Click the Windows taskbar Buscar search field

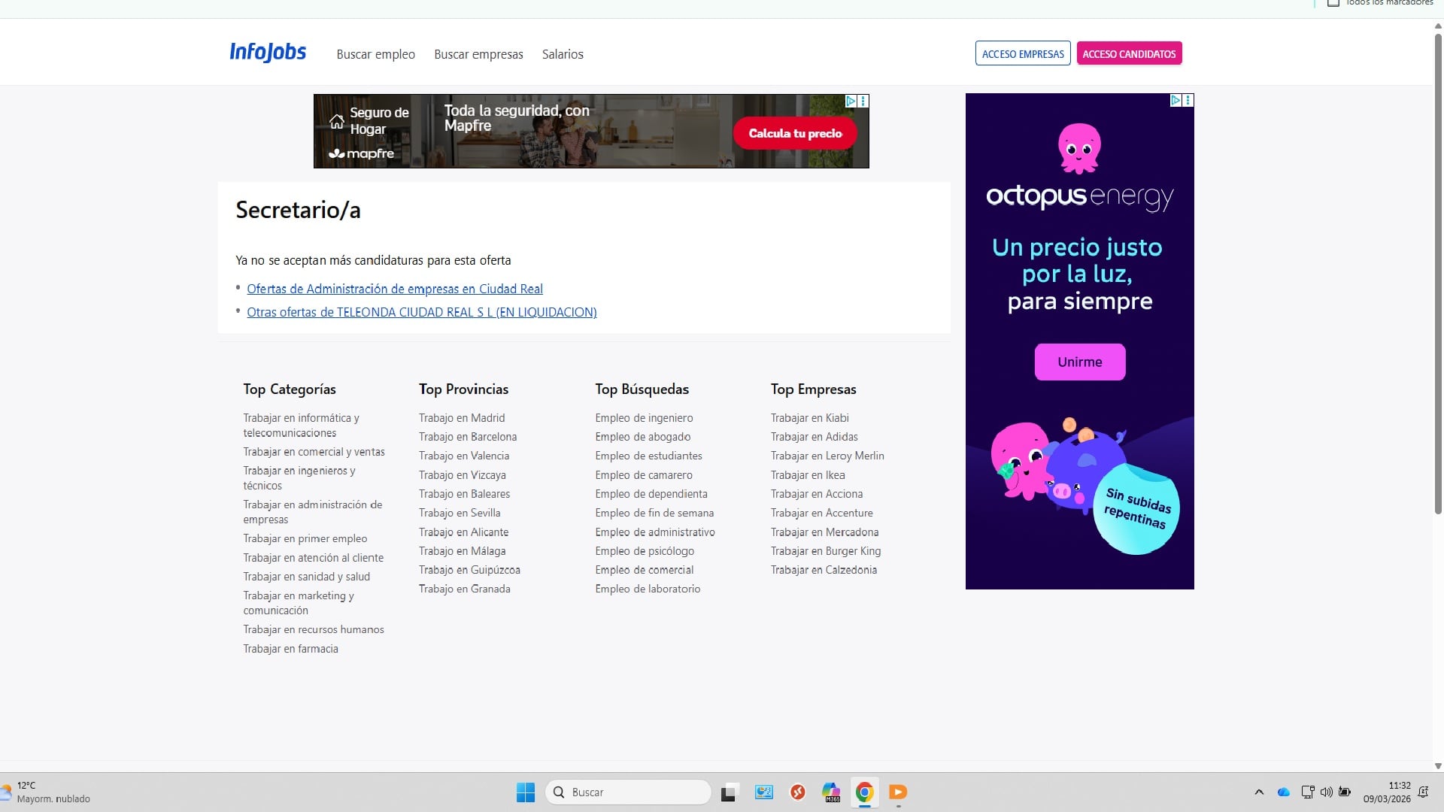(628, 792)
